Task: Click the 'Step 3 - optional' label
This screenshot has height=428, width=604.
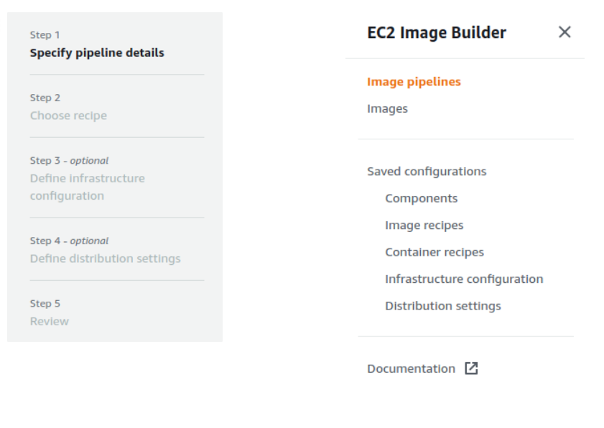Action: pos(69,160)
